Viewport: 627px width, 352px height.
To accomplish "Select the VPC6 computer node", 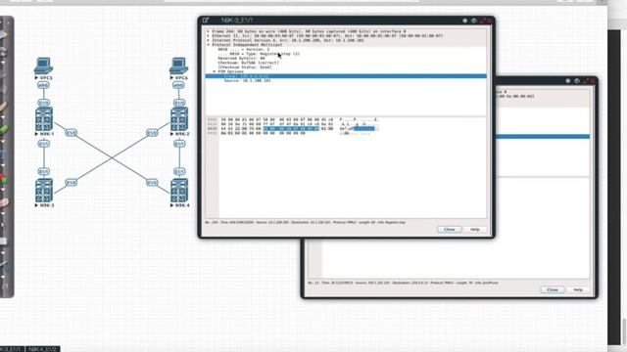I will (178, 66).
